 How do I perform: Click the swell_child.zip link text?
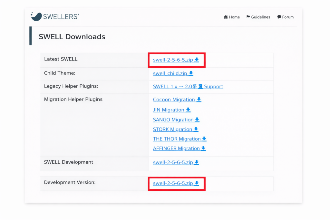170,73
